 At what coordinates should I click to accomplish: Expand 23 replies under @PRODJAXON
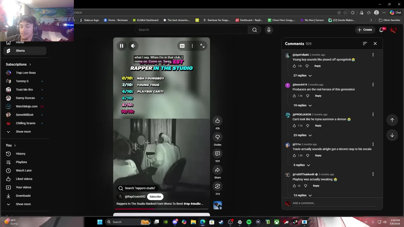coord(302,135)
